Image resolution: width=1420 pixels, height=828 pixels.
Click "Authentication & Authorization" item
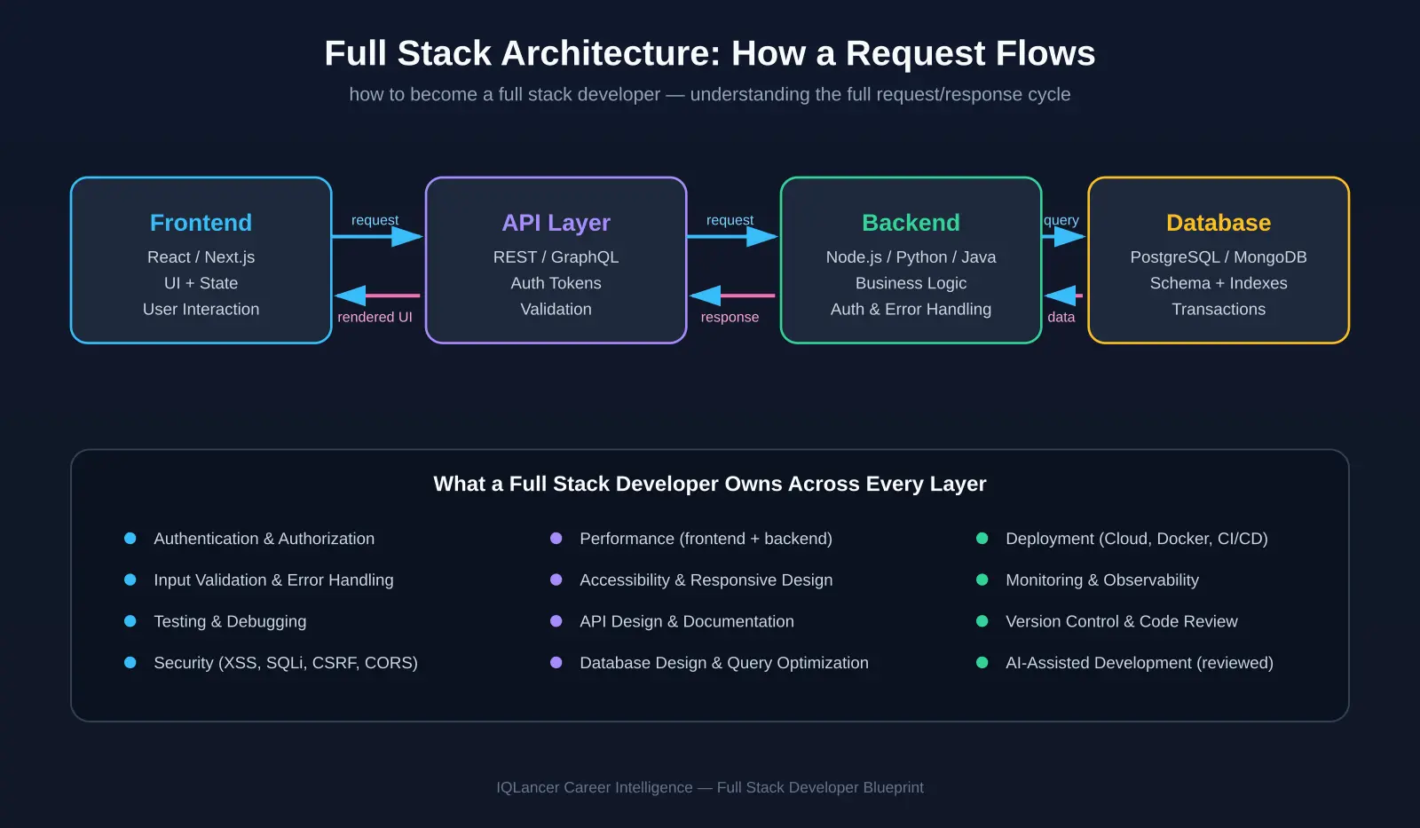(x=264, y=539)
